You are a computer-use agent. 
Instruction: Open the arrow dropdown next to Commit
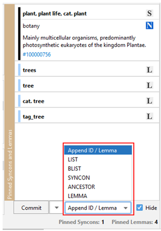pos(57,208)
